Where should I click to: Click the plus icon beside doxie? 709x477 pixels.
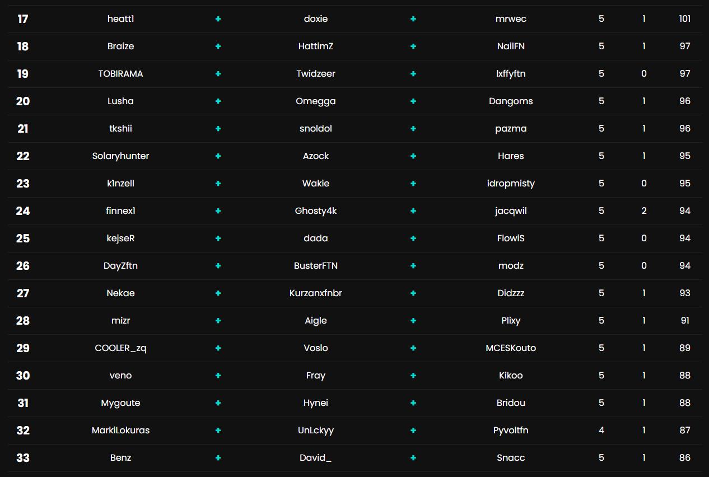(x=413, y=18)
